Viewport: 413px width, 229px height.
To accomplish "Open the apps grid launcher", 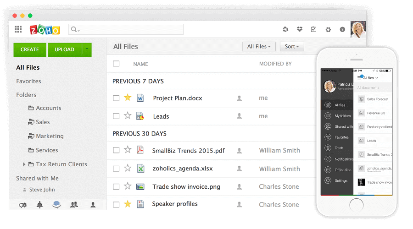I will tap(18, 30).
